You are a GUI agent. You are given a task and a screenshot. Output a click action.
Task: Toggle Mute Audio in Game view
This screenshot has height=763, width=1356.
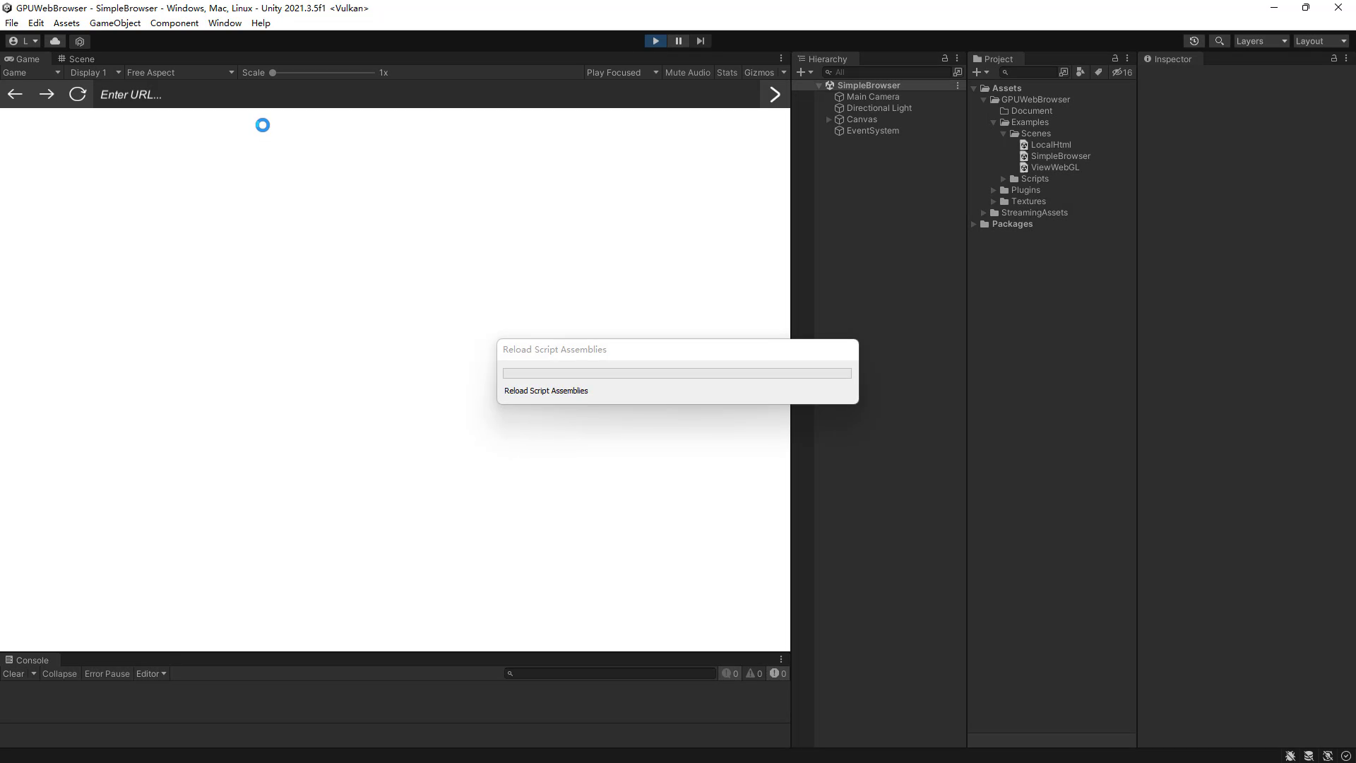[x=687, y=72]
